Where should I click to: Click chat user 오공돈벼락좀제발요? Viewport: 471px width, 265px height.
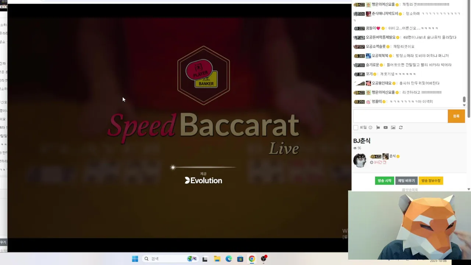pos(380,37)
